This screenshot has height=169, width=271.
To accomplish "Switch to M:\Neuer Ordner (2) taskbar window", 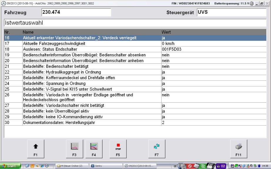I will click(72, 166).
